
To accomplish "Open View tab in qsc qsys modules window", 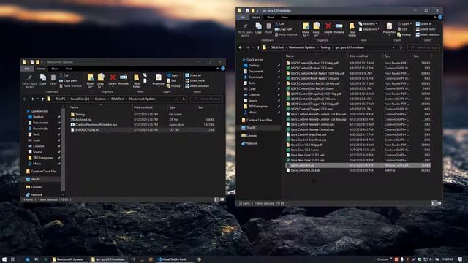I will 284,18.
